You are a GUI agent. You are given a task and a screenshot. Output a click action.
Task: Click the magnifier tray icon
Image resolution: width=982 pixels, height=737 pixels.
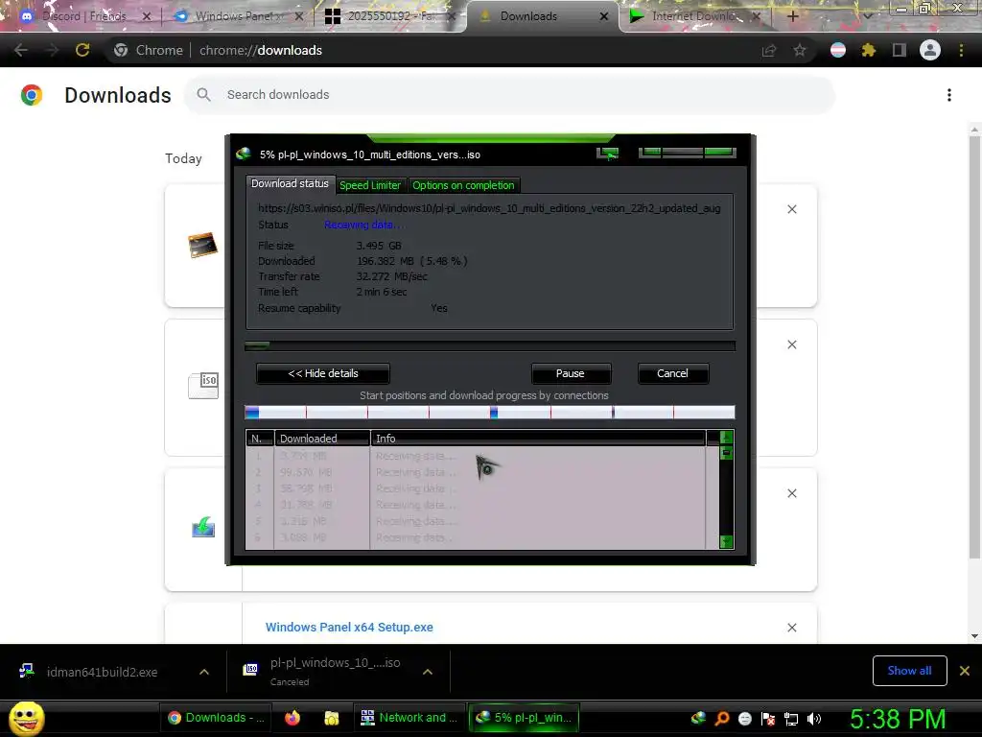click(x=722, y=718)
